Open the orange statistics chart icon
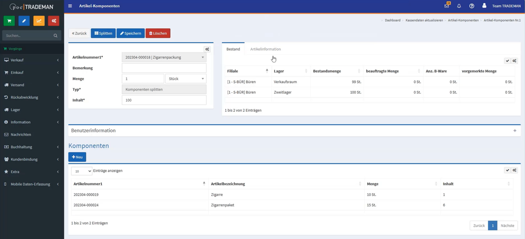525x239 pixels. pyautogui.click(x=39, y=20)
